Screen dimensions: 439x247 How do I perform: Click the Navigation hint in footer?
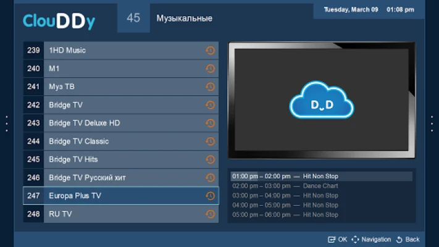point(371,240)
